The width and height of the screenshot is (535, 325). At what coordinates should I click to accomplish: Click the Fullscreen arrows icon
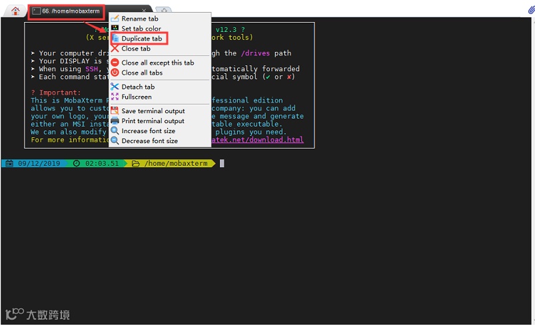click(x=115, y=97)
